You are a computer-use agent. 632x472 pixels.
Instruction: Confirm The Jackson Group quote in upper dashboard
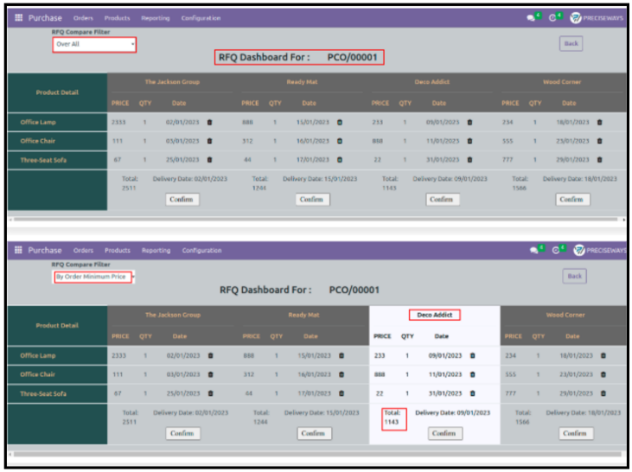click(182, 199)
